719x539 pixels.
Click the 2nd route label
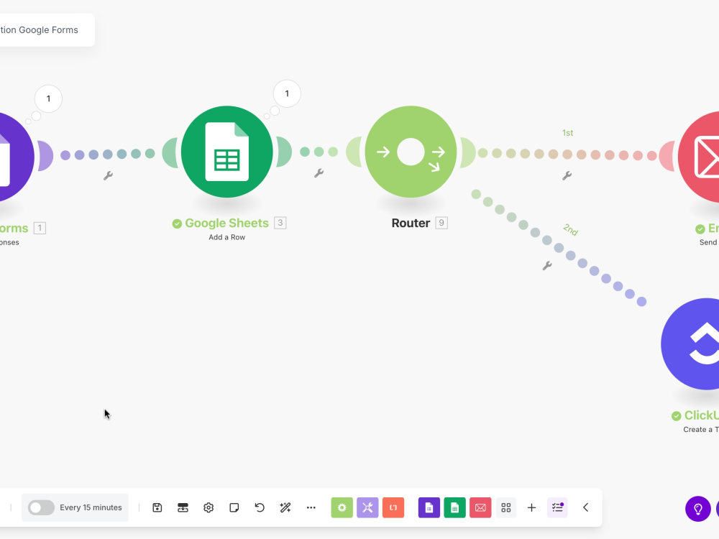(570, 229)
